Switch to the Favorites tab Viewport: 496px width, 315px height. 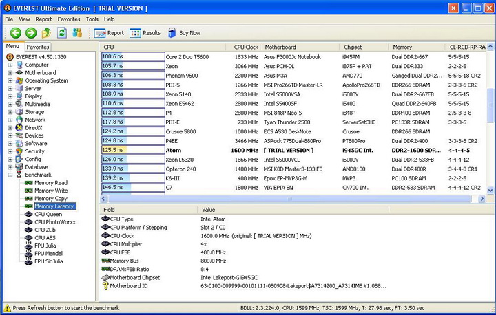tap(38, 47)
